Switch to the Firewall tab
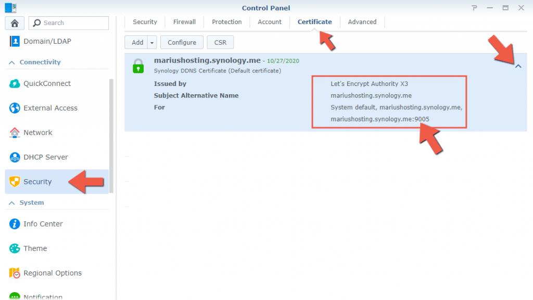Screen dimensions: 533x300 pos(184,22)
